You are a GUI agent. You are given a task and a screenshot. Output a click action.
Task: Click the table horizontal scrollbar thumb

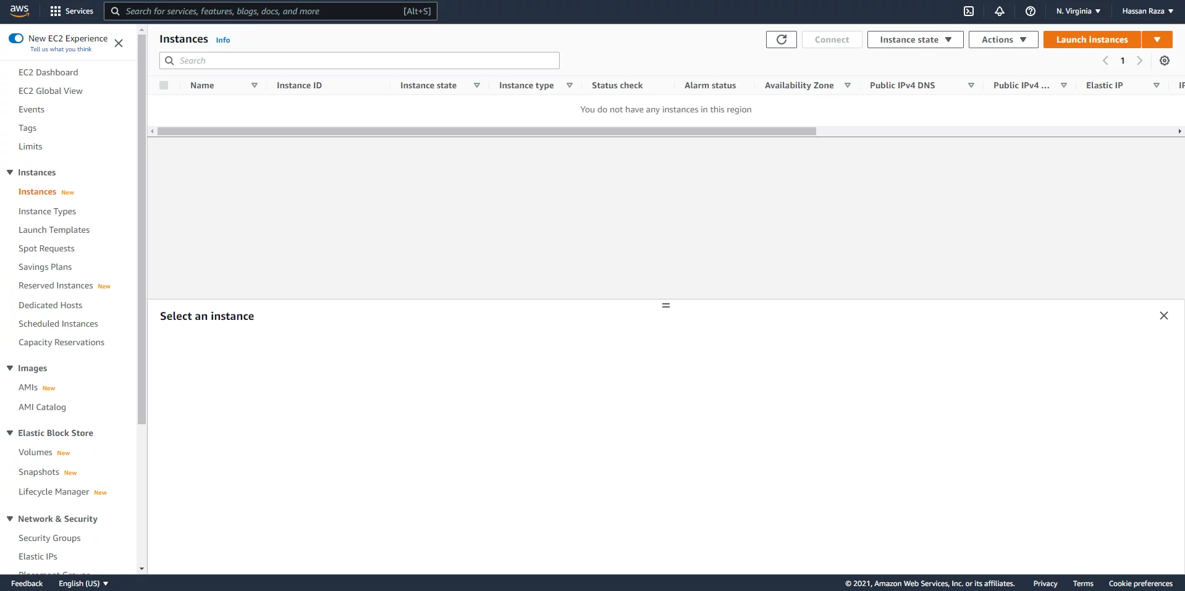click(487, 131)
